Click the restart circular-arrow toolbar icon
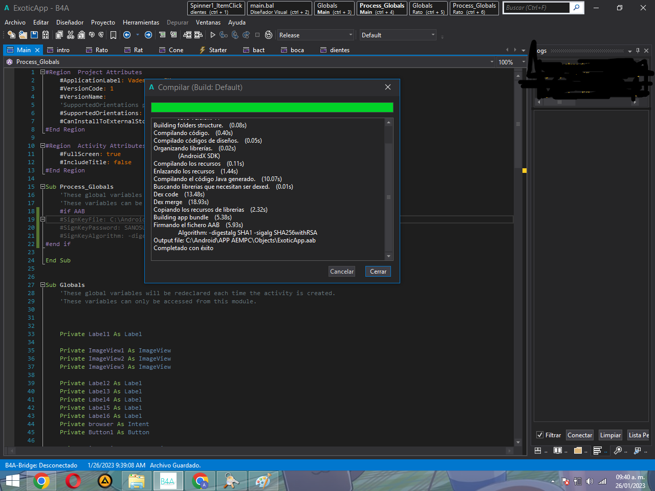 pyautogui.click(x=269, y=35)
